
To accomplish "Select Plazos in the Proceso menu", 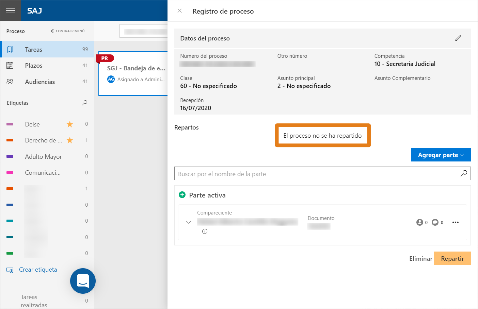I will coord(47,66).
